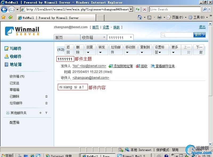The height and width of the screenshot is (157, 213).
Task: Click the 拒收 reject sender icon
Action: [138, 66]
